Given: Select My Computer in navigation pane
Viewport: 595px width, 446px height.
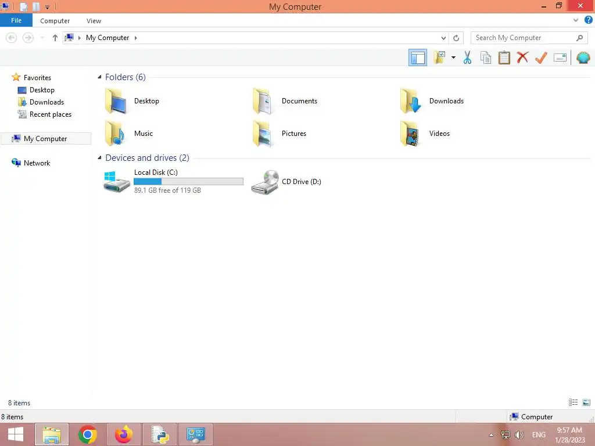Looking at the screenshot, I should click(45, 138).
